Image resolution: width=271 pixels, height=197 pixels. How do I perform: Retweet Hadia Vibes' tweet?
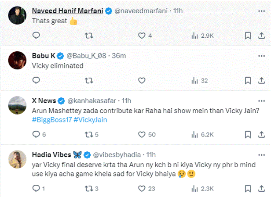[89, 188]
